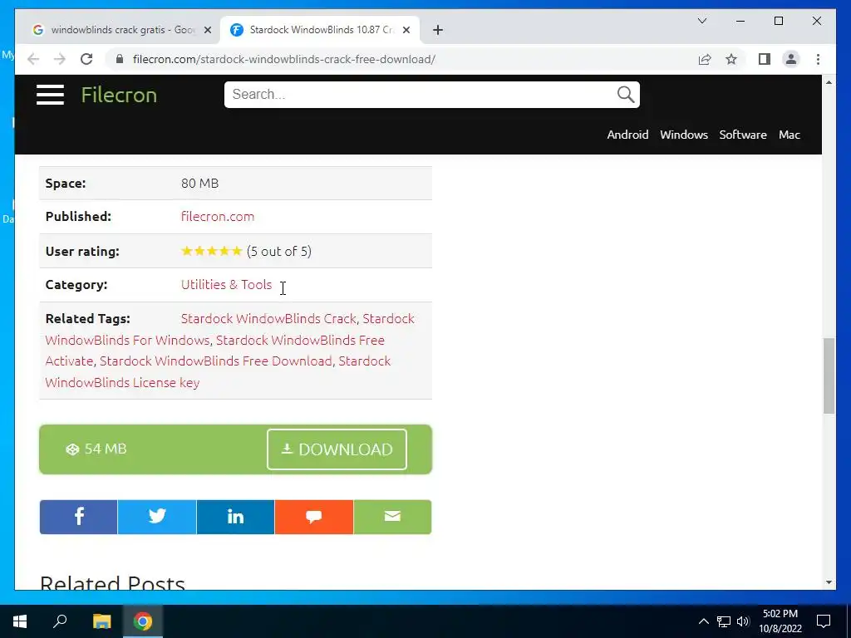Screen dimensions: 851x638
Task: Click the five-star user rating
Action: pyautogui.click(x=211, y=251)
